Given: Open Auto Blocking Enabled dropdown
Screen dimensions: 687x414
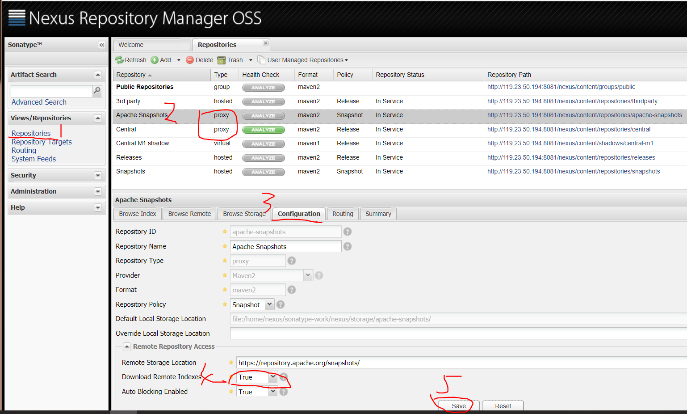Looking at the screenshot, I should point(273,392).
